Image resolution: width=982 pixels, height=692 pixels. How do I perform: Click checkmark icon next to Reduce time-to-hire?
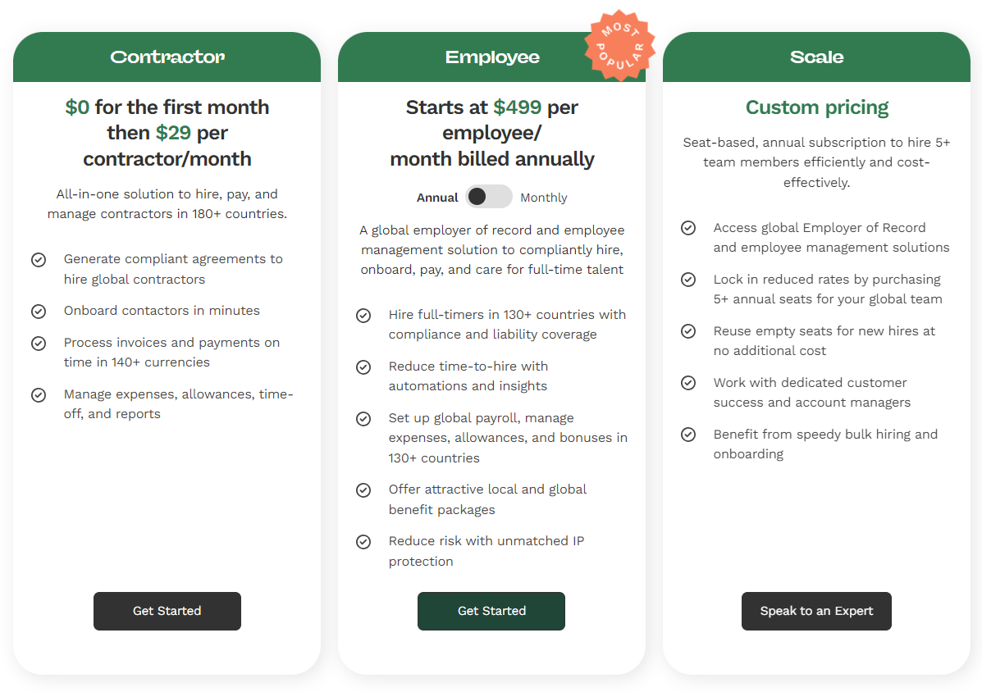point(363,366)
